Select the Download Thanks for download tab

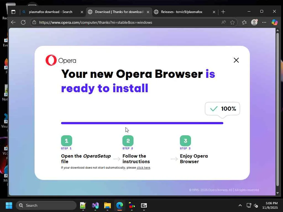(119, 12)
